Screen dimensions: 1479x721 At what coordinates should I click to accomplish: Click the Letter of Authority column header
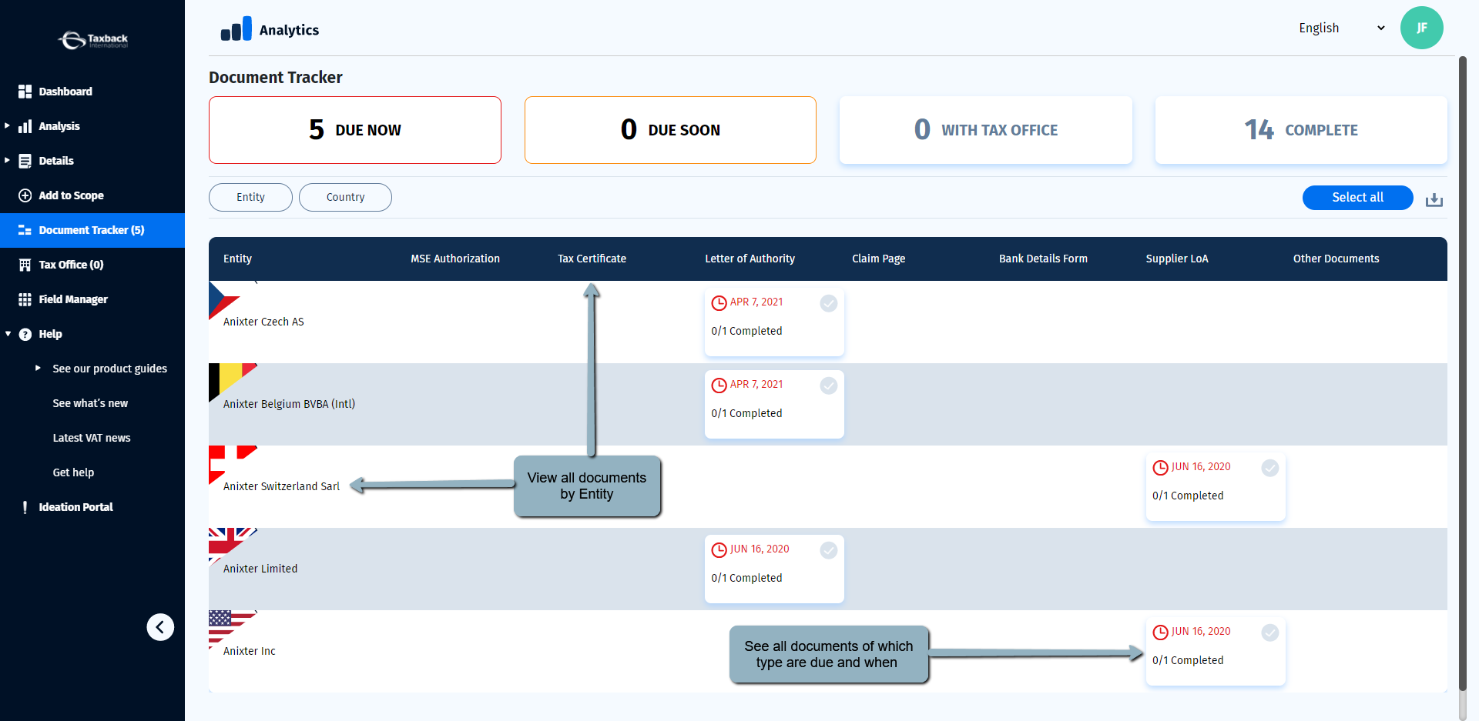pyautogui.click(x=750, y=259)
